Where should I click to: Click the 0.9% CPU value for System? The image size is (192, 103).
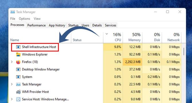pos(117,77)
